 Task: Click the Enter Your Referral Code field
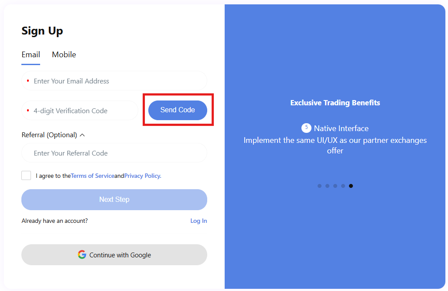(114, 153)
